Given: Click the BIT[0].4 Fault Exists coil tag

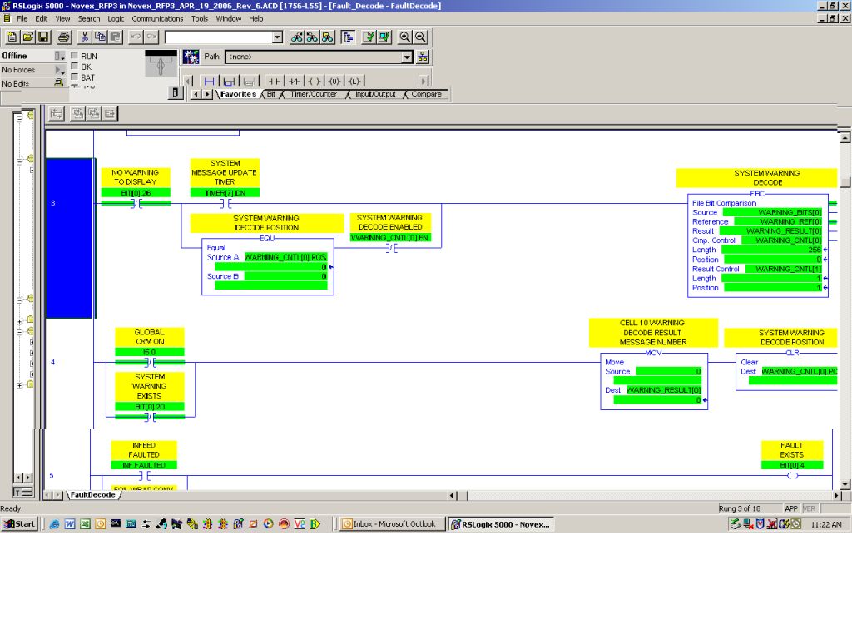Looking at the screenshot, I should click(792, 465).
